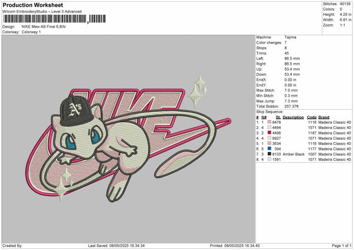Image resolution: width=354 pixels, height=250 pixels.
Task: Select the pink swatch beside stitch count 3634
Action: tap(270, 143)
